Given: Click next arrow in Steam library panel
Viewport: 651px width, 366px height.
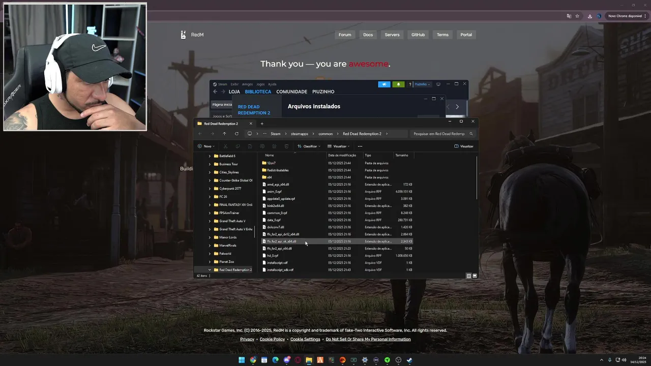Looking at the screenshot, I should point(457,107).
